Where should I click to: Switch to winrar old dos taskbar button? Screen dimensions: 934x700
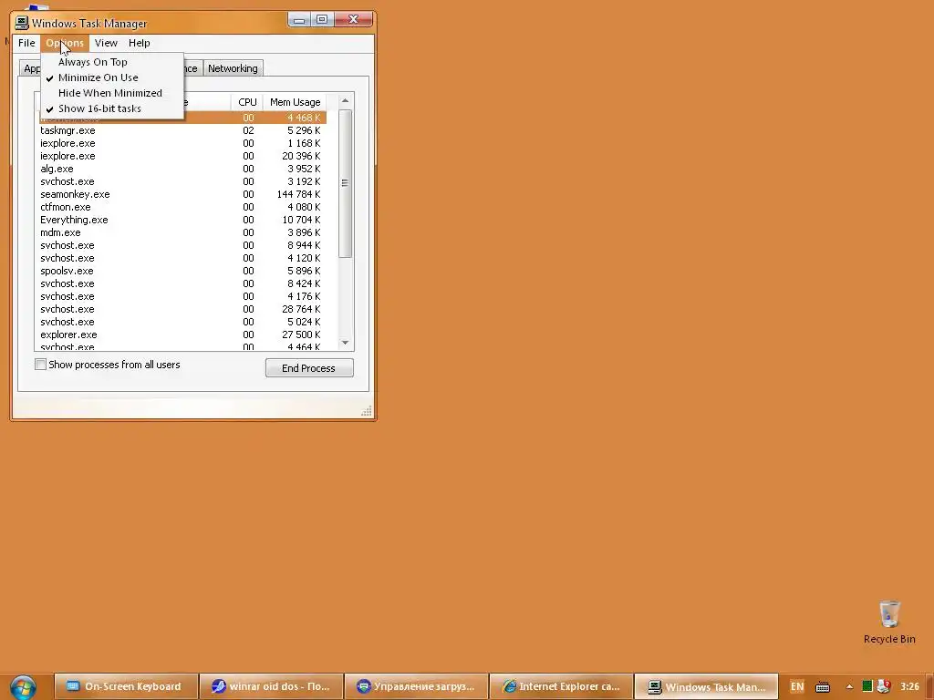[x=272, y=686]
